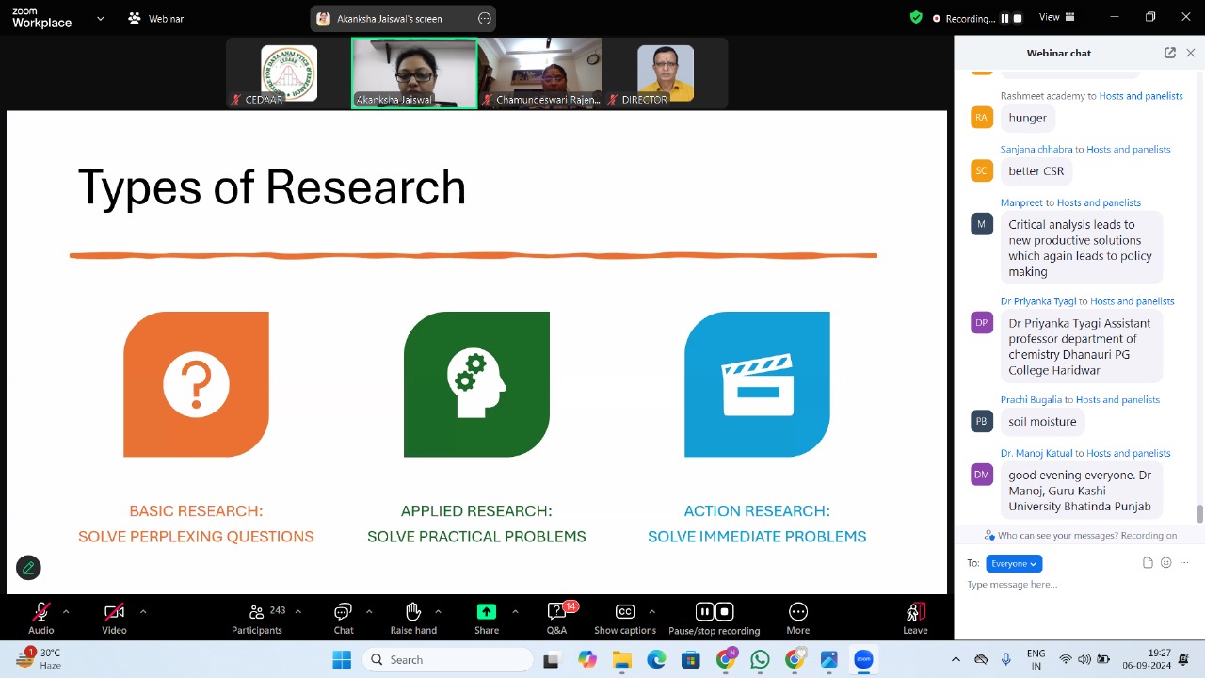Click the annotation pencil icon
Screen dimensions: 1205x678
28,568
